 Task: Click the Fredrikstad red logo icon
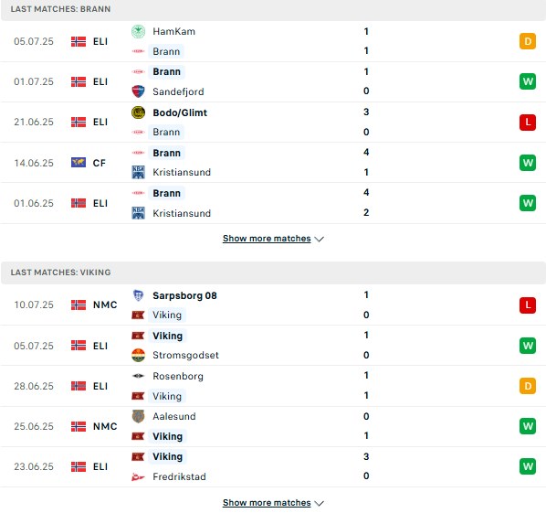tap(138, 476)
